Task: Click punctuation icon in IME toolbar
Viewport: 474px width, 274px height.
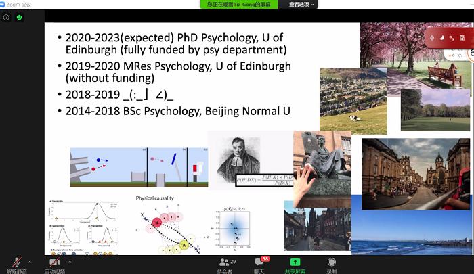Action: (x=451, y=37)
